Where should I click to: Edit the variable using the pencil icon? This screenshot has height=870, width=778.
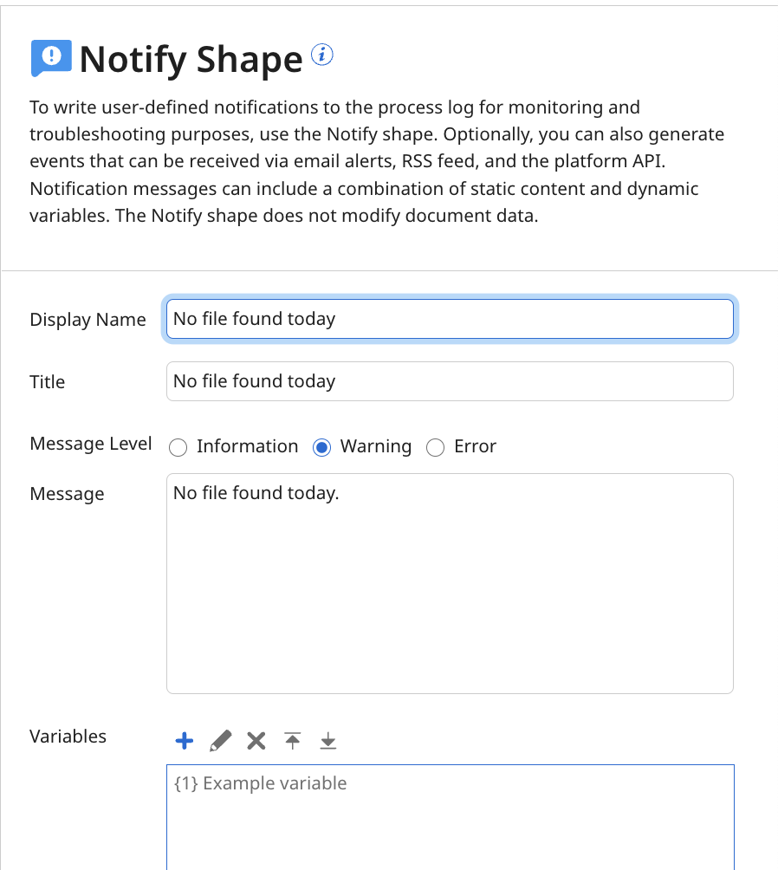pyautogui.click(x=220, y=740)
